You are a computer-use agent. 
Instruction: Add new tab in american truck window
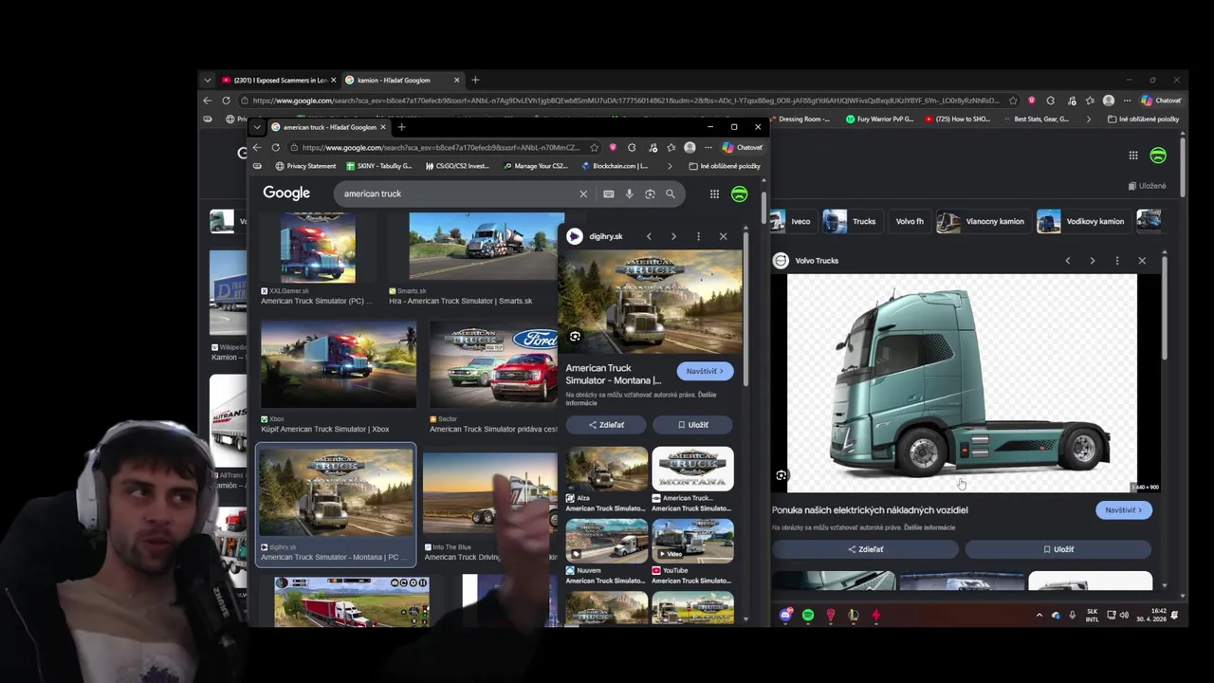(401, 127)
